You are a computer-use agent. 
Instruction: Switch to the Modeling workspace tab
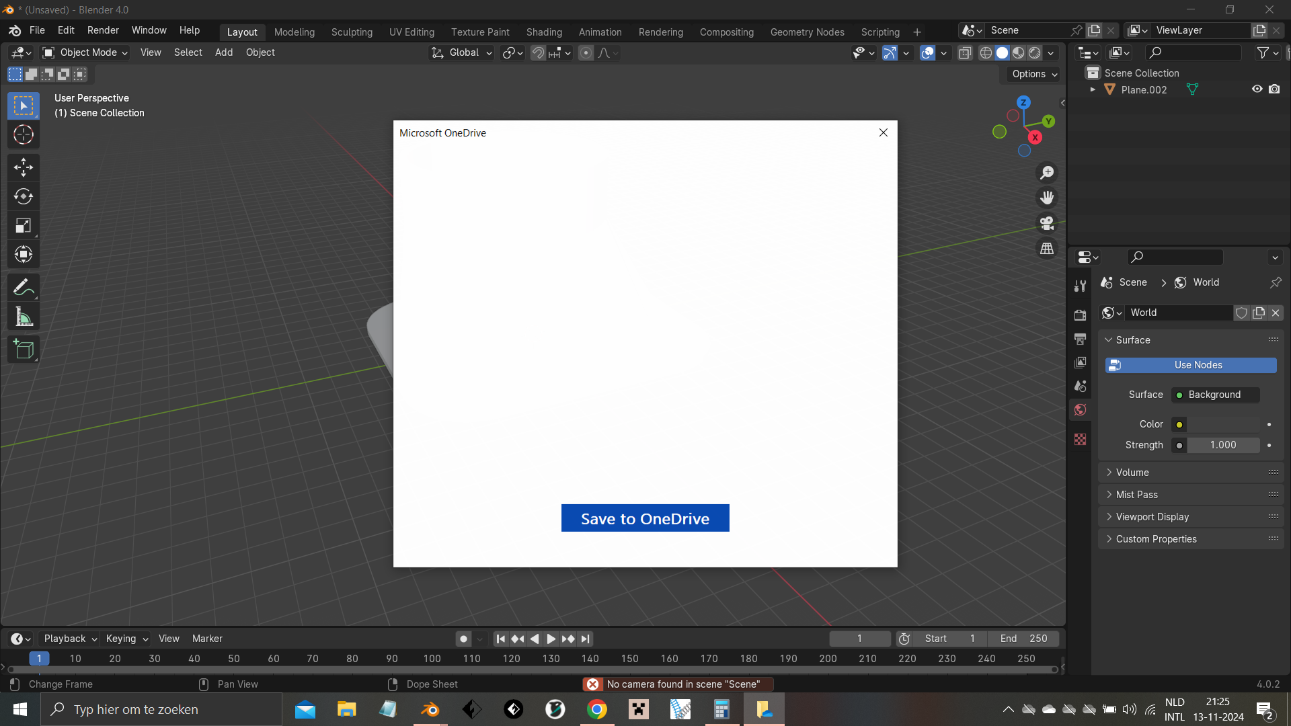[295, 32]
